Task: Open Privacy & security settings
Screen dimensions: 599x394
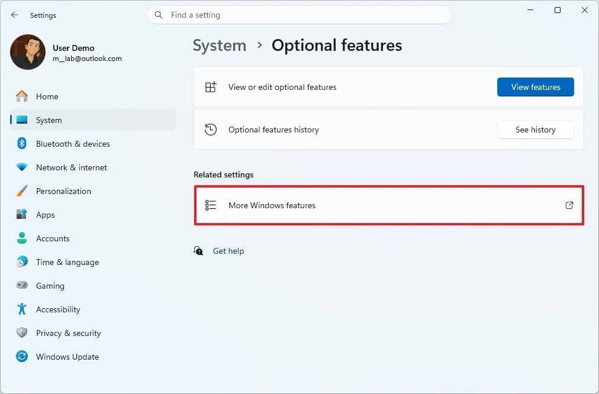Action: point(69,332)
